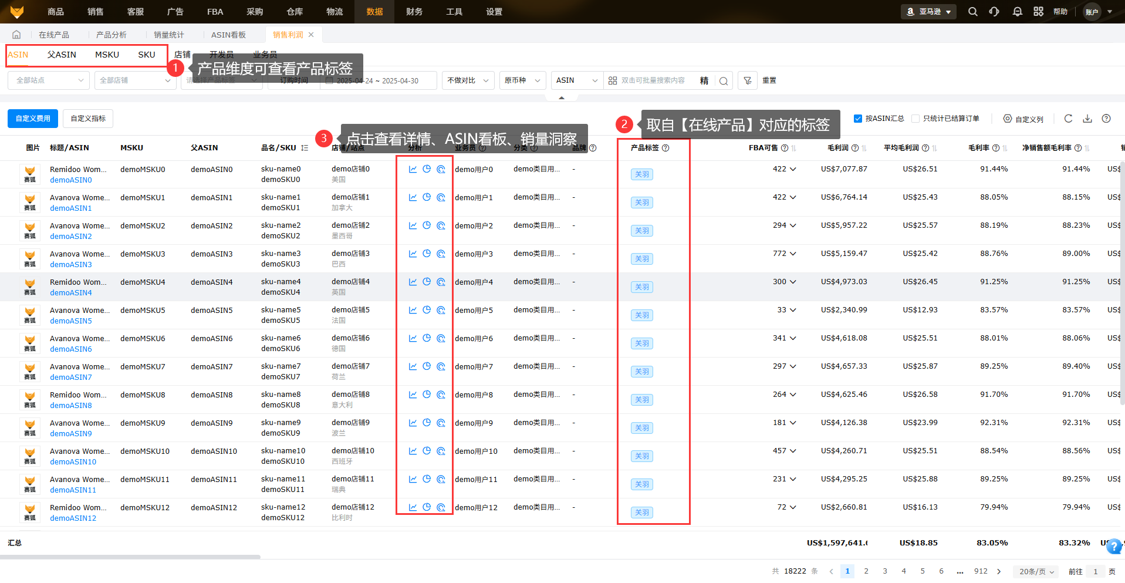Screen dimensions: 1125x583
Task: Click the trend chart icon for demoASIN0
Action: tap(413, 169)
